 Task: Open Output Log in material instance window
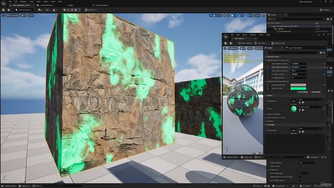point(246,157)
